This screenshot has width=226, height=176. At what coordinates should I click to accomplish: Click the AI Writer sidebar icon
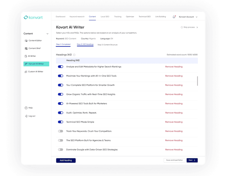coord(26,56)
